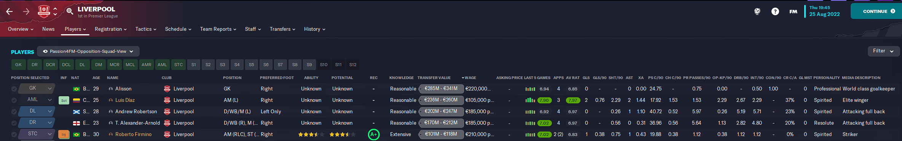
Task: Click the FM logo icon
Action: (x=793, y=11)
